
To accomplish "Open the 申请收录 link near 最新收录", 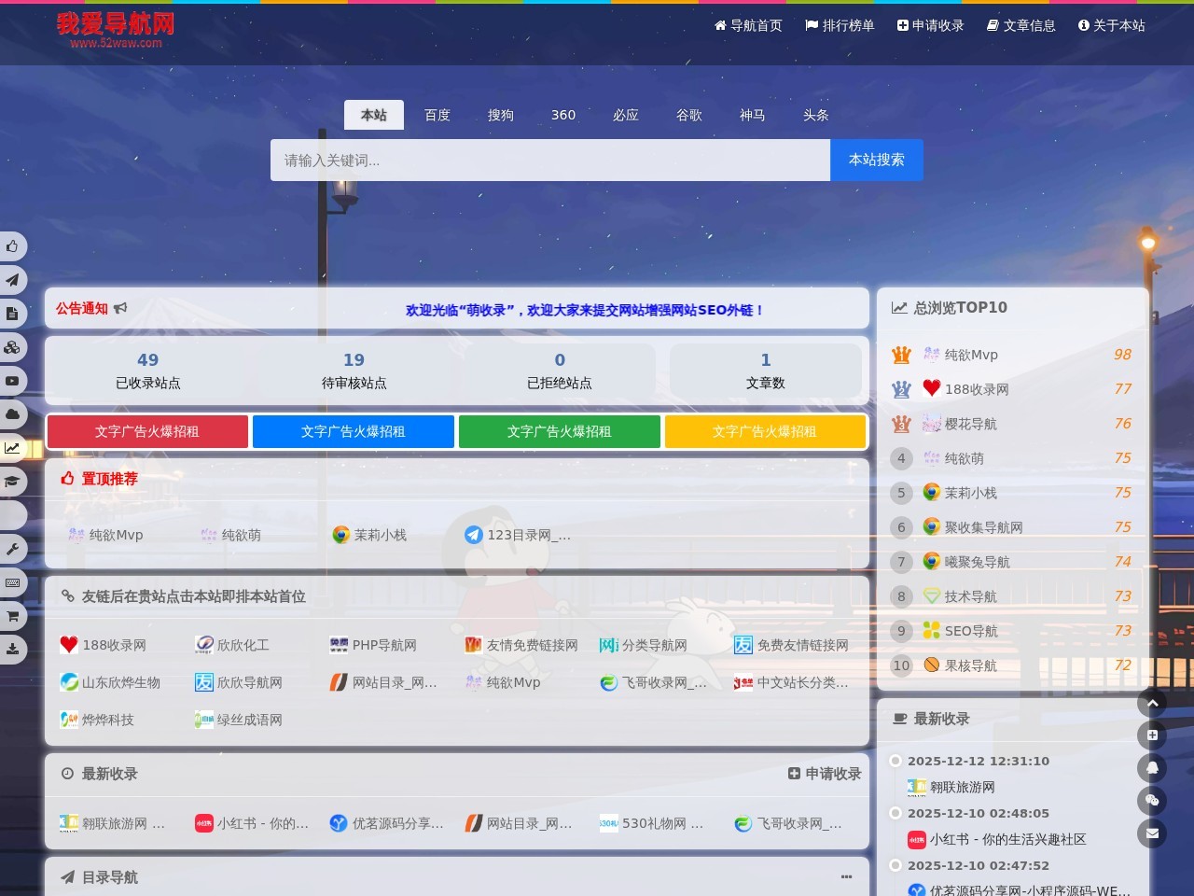I will click(824, 773).
